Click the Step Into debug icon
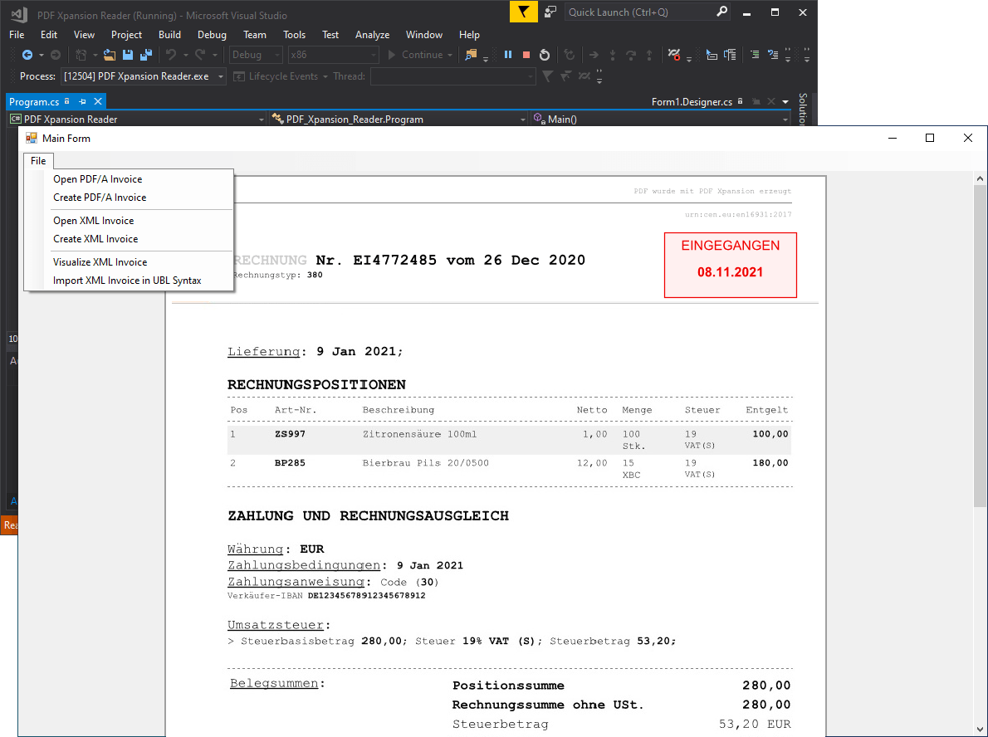 613,55
